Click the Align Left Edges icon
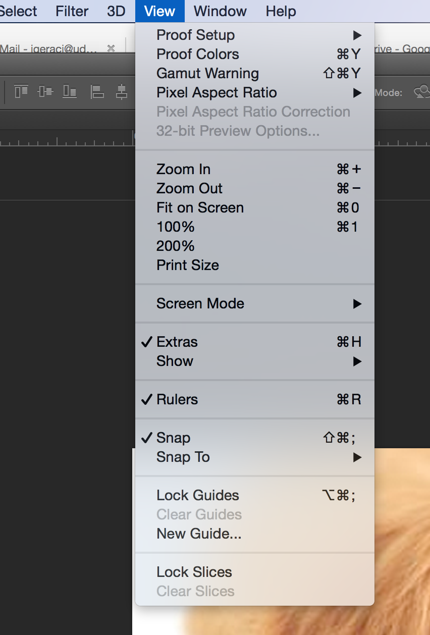The image size is (430, 635). 97,91
